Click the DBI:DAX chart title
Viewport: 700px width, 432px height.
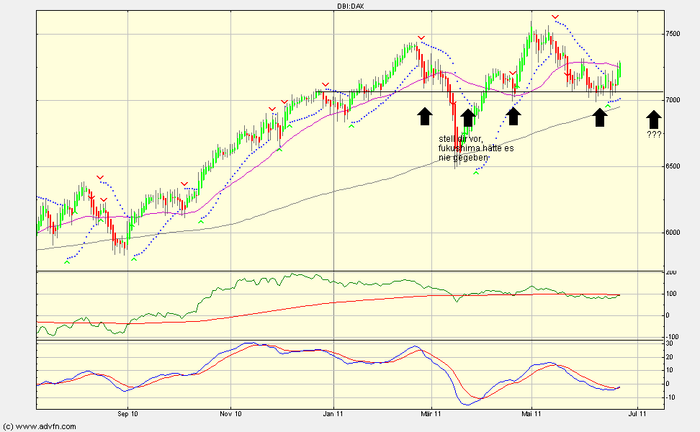[349, 6]
